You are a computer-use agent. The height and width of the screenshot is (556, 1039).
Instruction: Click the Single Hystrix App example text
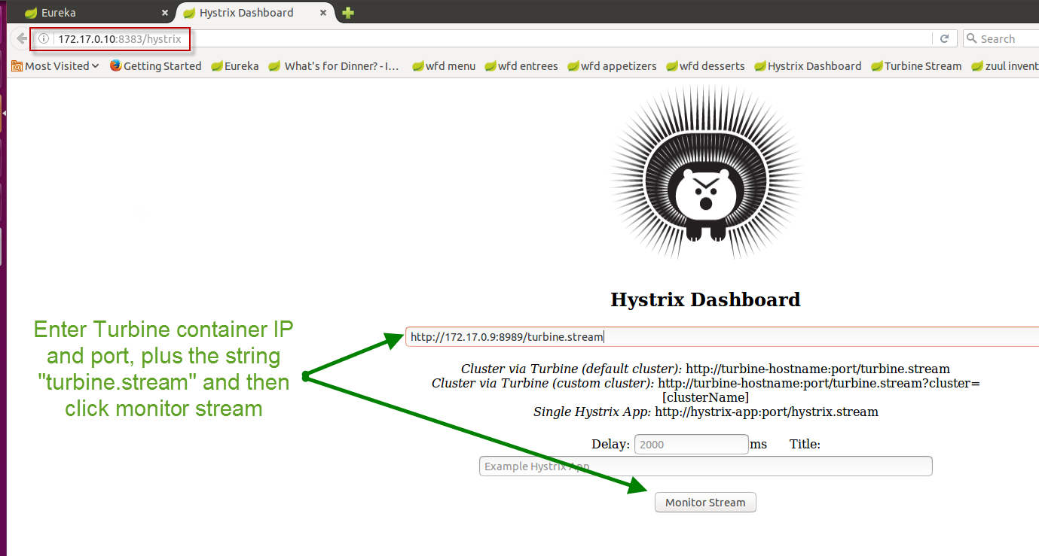[x=706, y=412]
